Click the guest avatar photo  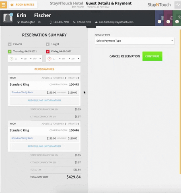click(x=8, y=18)
